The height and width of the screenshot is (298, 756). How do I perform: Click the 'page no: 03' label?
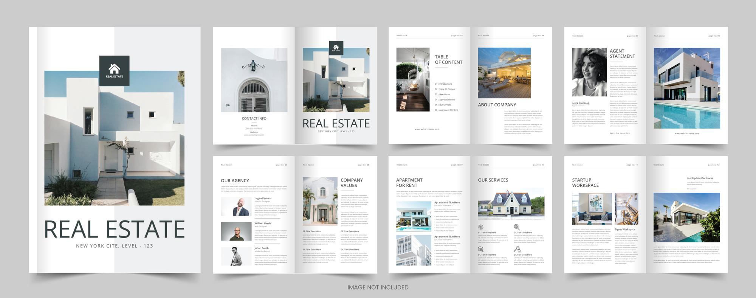[457, 36]
